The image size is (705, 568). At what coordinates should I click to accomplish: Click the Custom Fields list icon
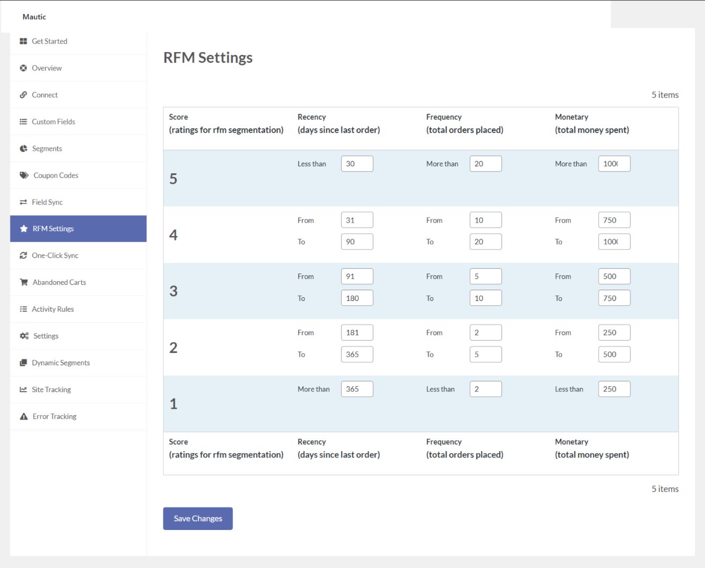click(x=23, y=122)
